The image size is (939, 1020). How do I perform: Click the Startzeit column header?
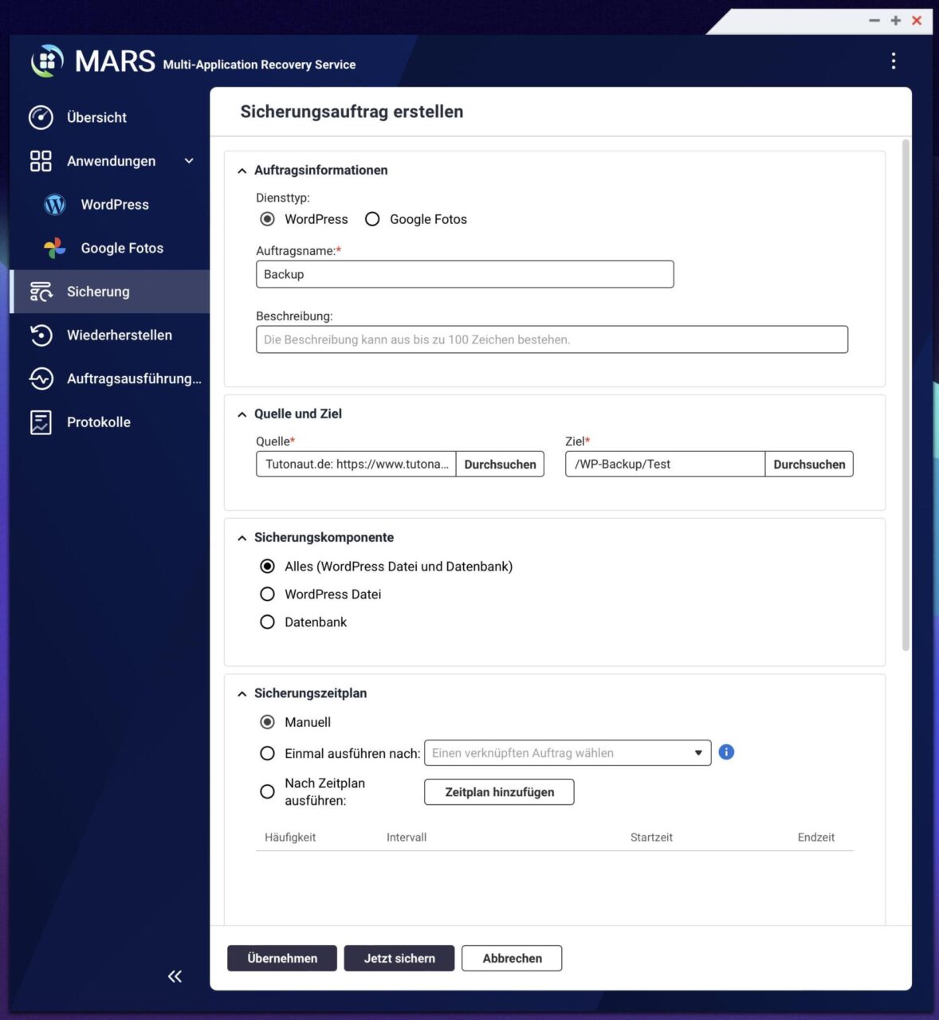point(651,838)
